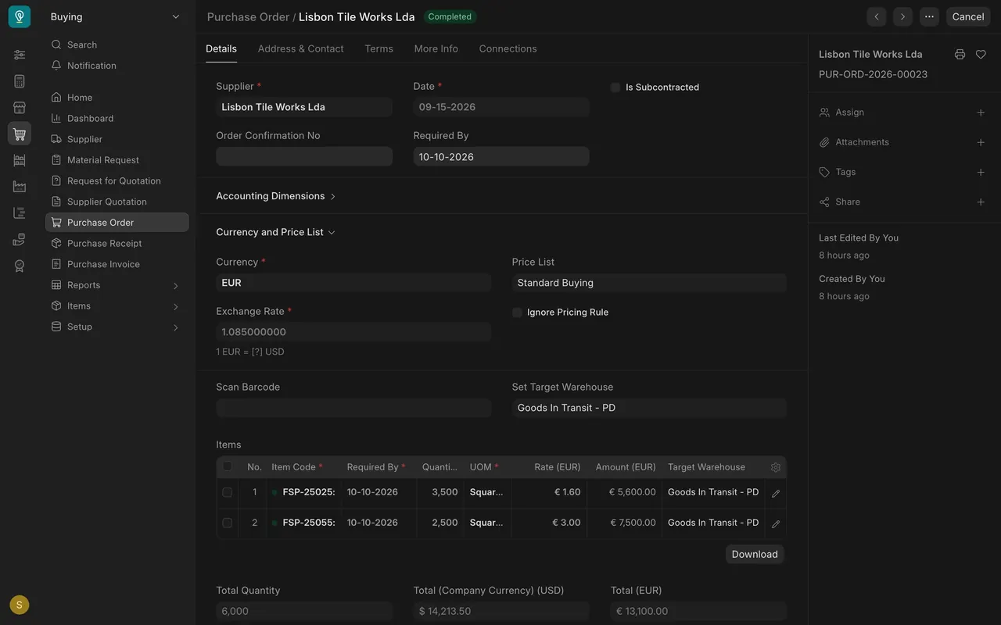
Task: Open the Stock module icon in left rail
Action: pyautogui.click(x=20, y=160)
